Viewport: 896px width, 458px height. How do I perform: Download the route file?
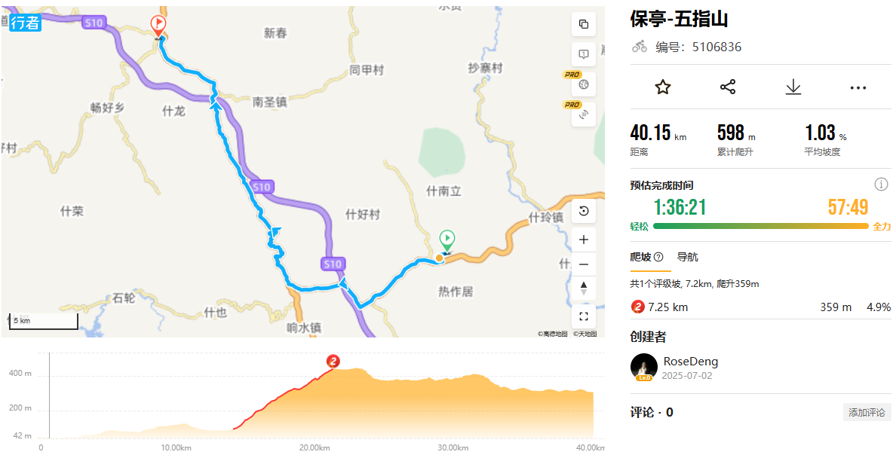click(x=793, y=87)
